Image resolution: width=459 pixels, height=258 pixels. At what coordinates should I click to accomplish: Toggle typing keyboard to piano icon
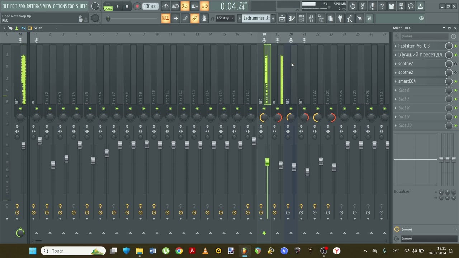[x=165, y=18]
